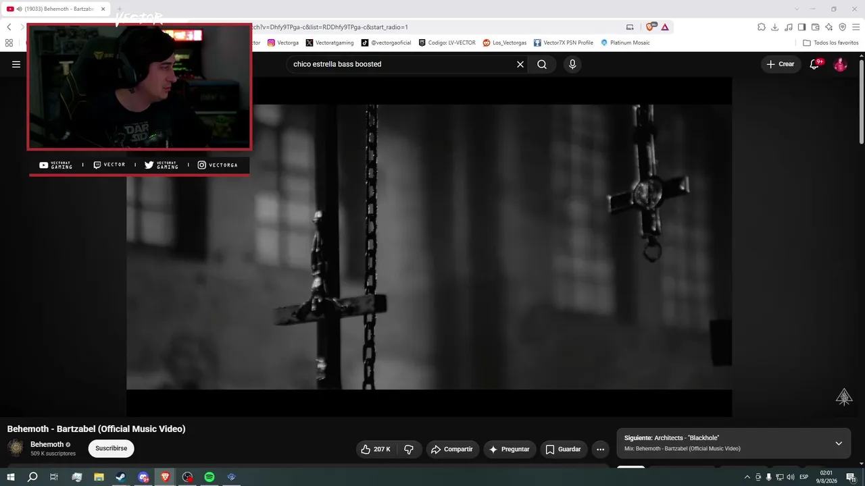This screenshot has width=865, height=486.
Task: Open the Codigo: LV-VECTOR bookmark
Action: pos(447,43)
